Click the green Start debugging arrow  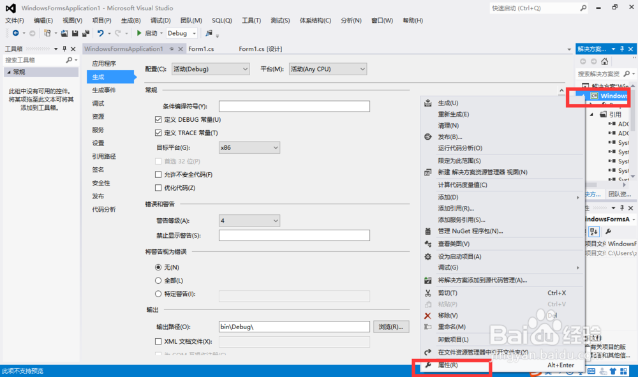(x=139, y=33)
